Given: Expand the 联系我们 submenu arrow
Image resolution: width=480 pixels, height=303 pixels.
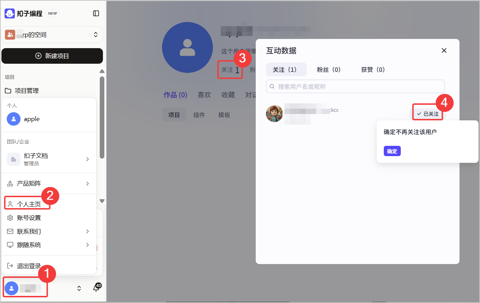Looking at the screenshot, I should tap(87, 231).
